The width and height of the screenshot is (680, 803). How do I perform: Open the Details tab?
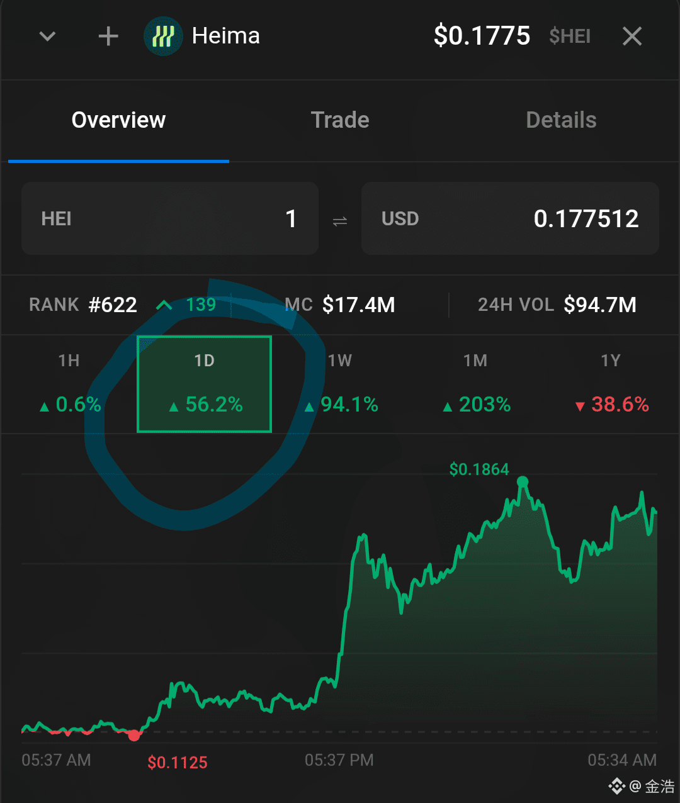[x=561, y=120]
